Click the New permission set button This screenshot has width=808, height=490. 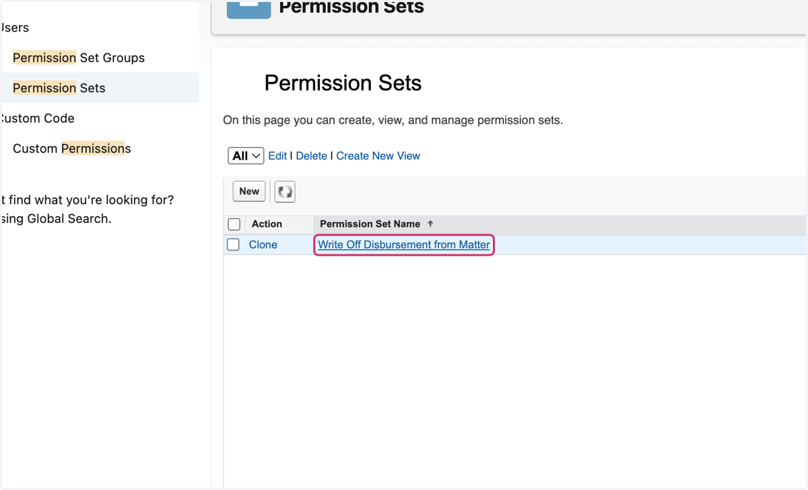pyautogui.click(x=249, y=192)
